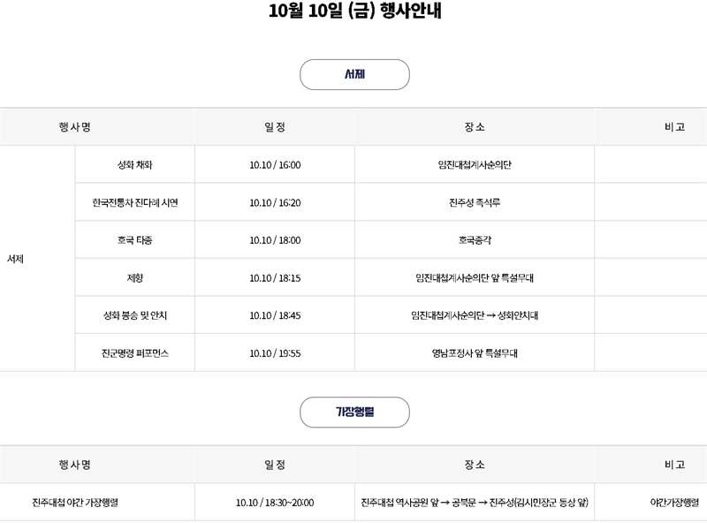Click the 가장행렬 pill button

pos(354,413)
